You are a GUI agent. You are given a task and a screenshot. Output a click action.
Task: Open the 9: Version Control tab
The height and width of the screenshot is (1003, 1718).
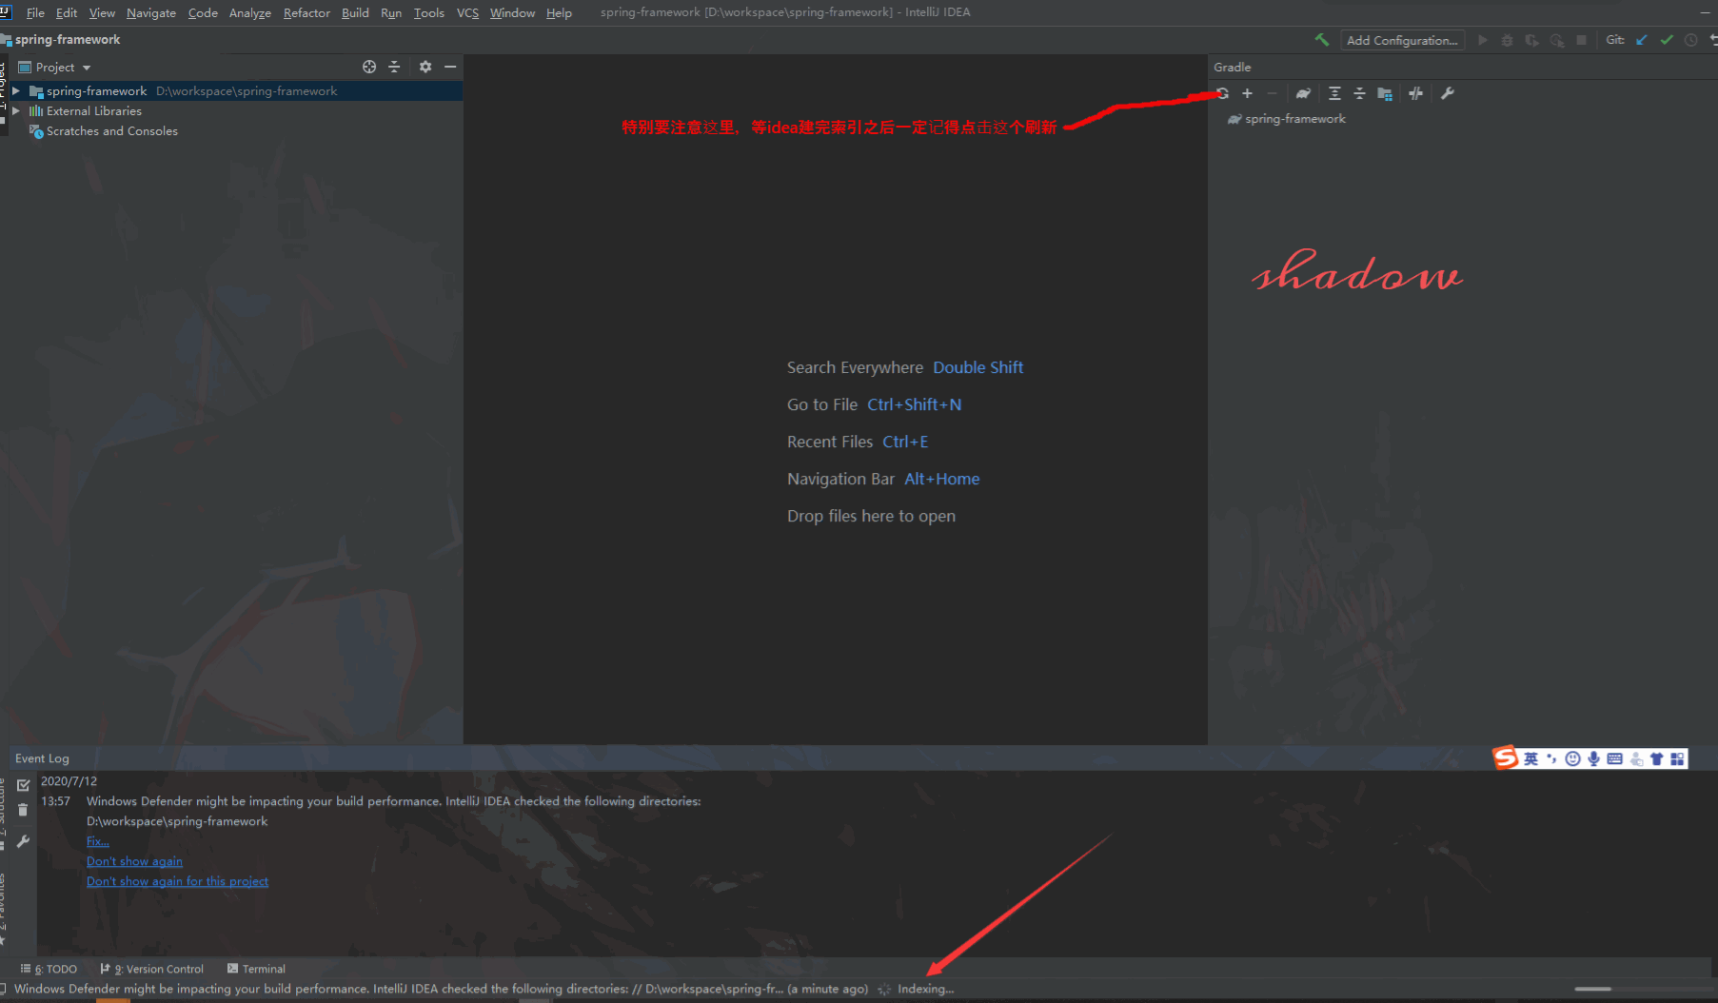[x=152, y=969]
